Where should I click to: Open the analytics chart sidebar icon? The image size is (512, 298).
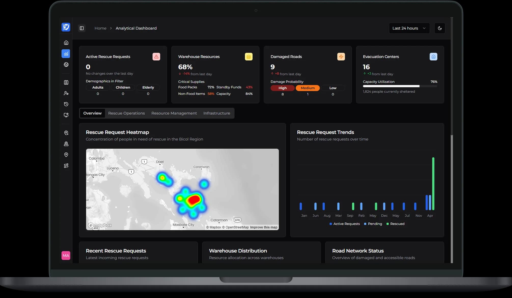click(66, 54)
